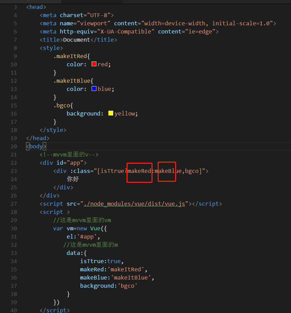
Task: Click the charset attribute name
Action: [71, 15]
